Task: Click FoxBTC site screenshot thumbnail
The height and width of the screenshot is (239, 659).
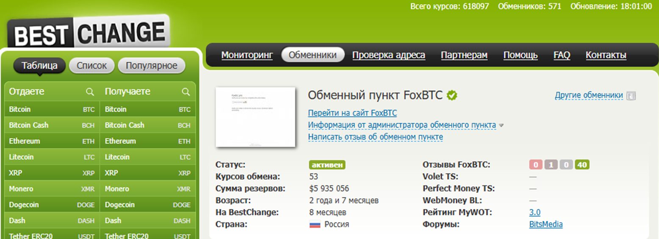Action: click(255, 117)
